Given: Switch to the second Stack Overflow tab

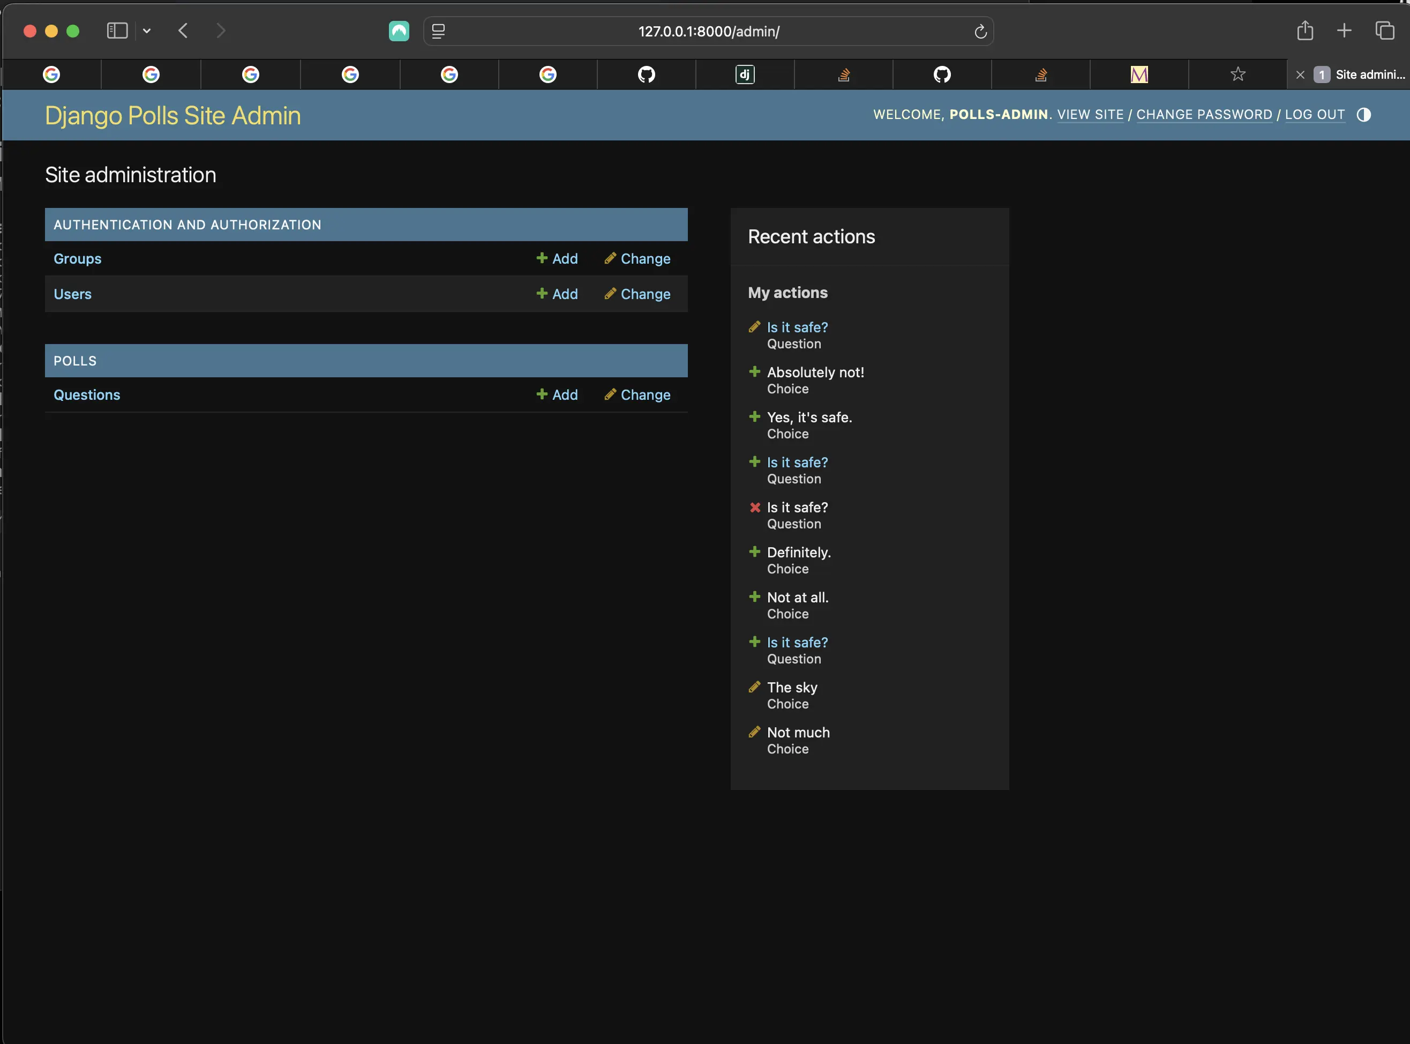Looking at the screenshot, I should tap(1041, 74).
